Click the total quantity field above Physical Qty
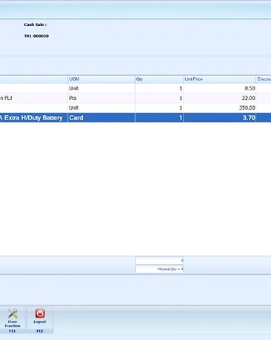Screen dimensions: 271x340 pyautogui.click(x=159, y=261)
